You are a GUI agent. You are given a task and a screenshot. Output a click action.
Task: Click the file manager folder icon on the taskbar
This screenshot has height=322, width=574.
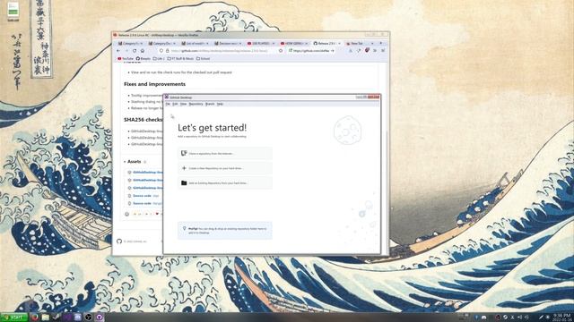46,318
